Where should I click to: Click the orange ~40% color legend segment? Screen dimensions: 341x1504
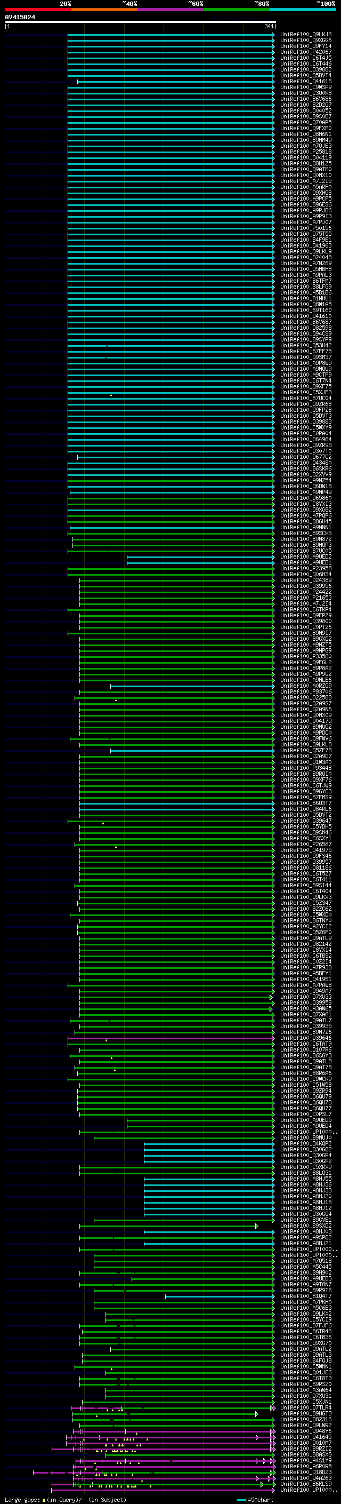104,10
